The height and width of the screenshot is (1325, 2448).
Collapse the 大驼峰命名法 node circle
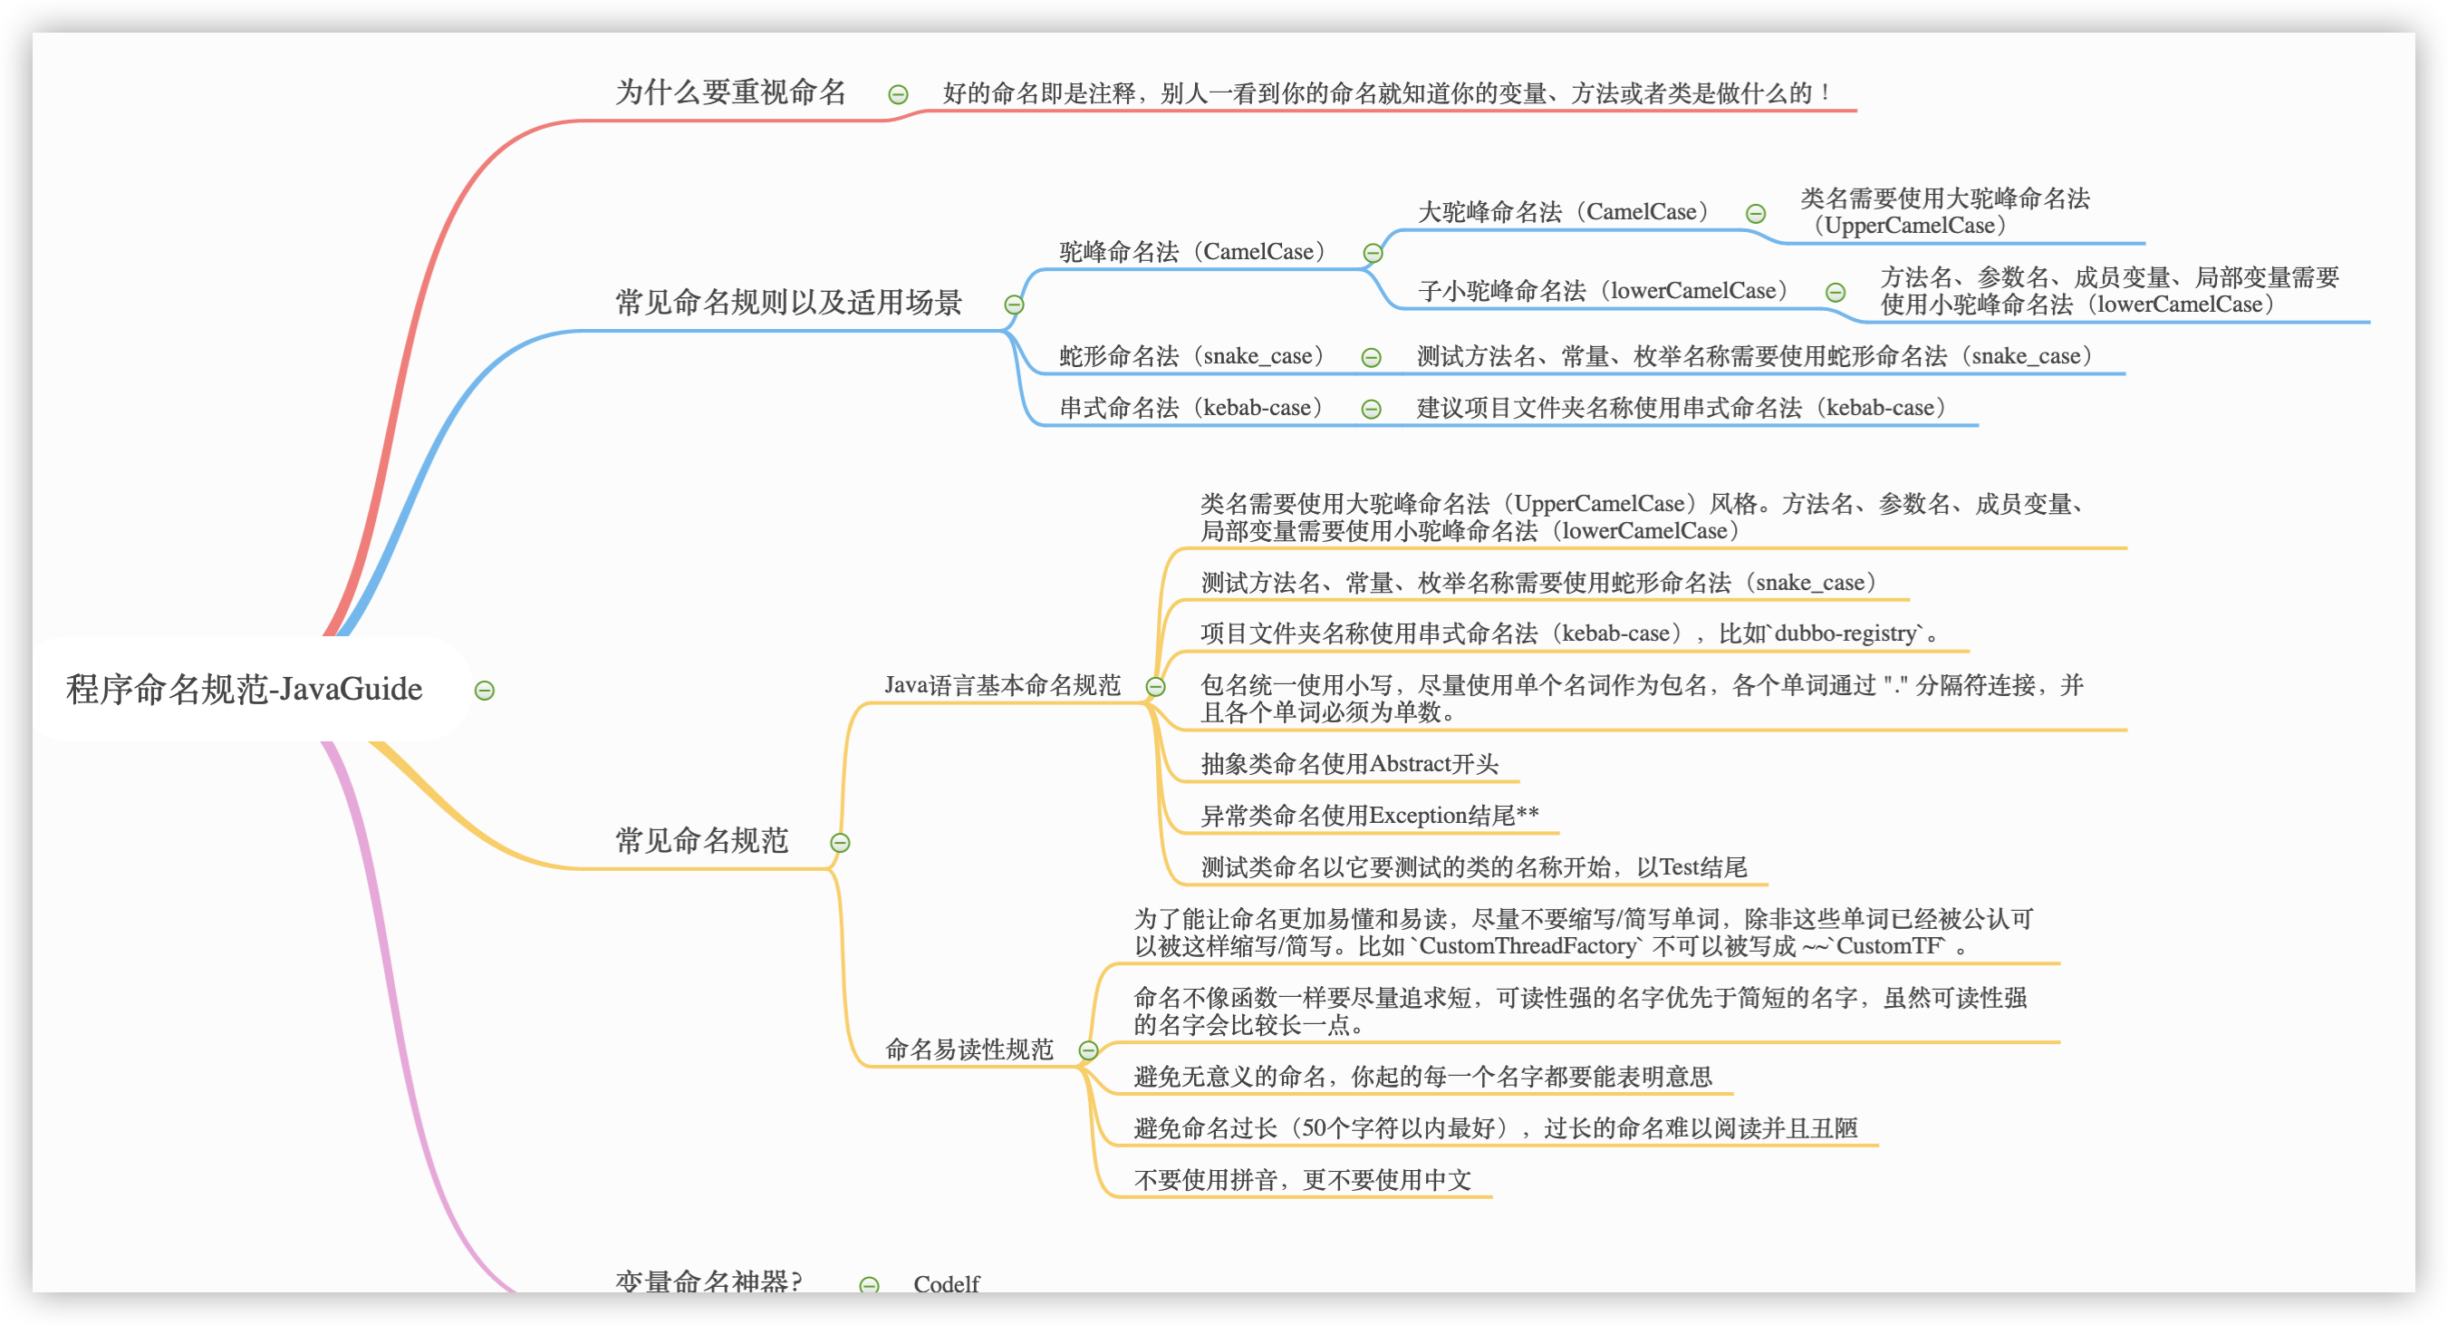coord(1756,214)
